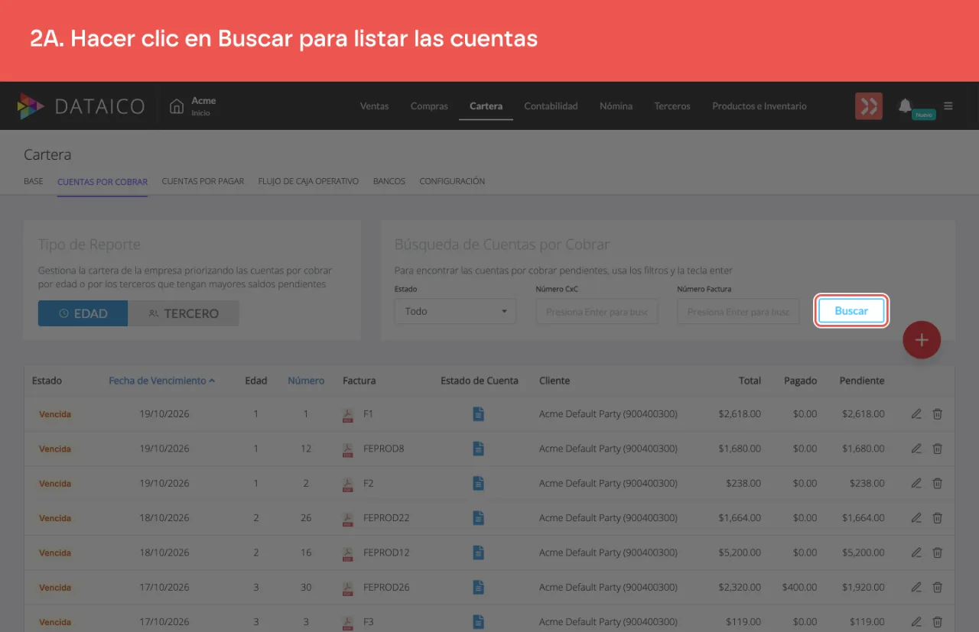Viewport: 979px width, 632px height.
Task: Switch to the BASE tab
Action: pyautogui.click(x=34, y=182)
